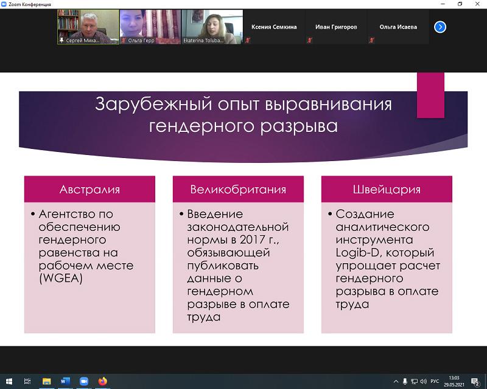The image size is (487, 389).
Task: Launch Firefox from the taskbar
Action: (102, 381)
